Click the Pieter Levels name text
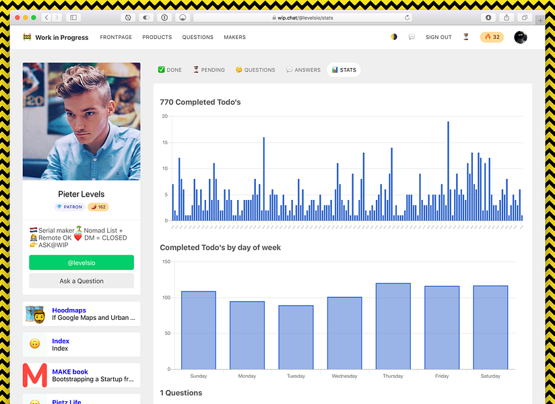This screenshot has height=404, width=555. [81, 194]
